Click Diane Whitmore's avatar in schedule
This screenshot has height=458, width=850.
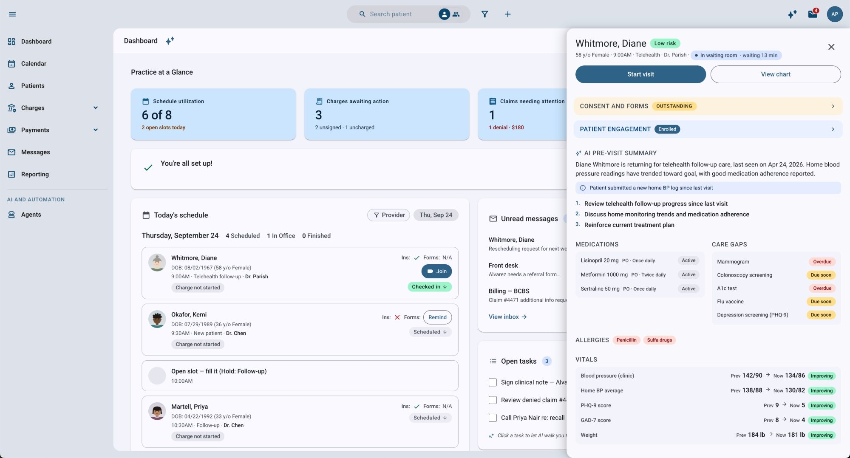click(x=157, y=263)
